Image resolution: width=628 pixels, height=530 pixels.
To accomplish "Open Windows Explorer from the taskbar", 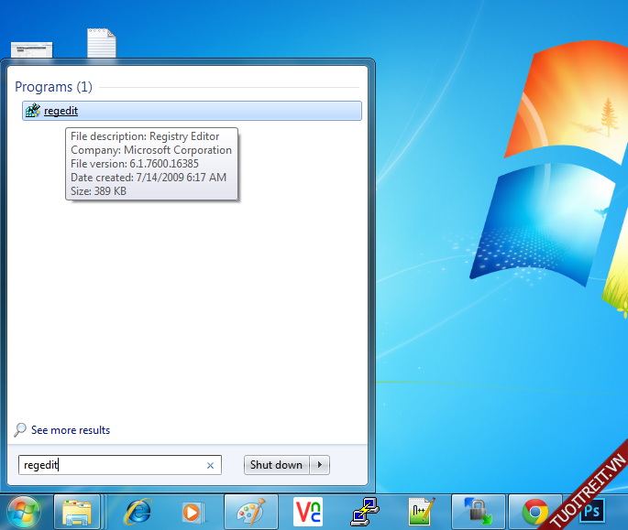I will (x=77, y=512).
